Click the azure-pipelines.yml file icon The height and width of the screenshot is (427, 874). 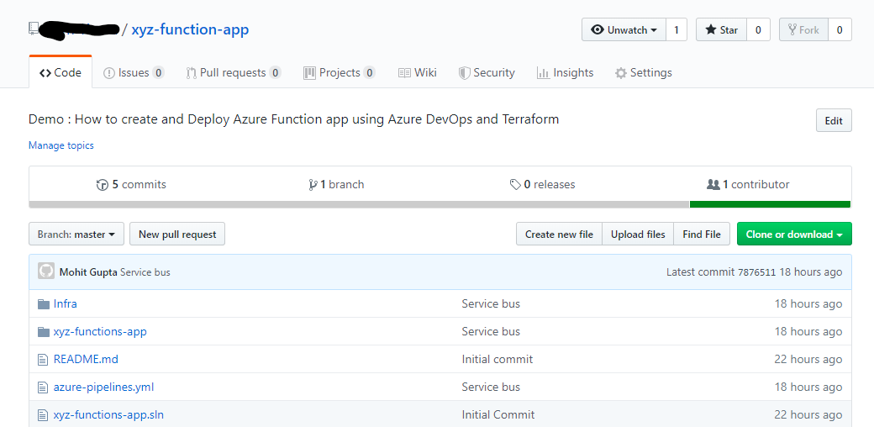point(43,387)
